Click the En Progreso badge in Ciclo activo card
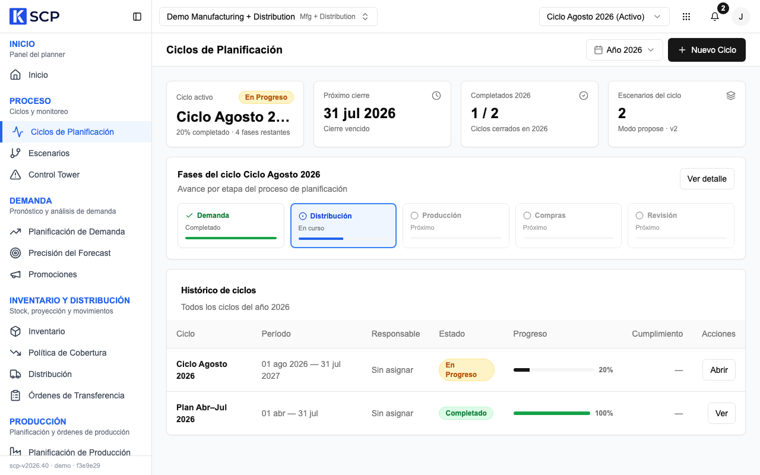 pos(266,97)
